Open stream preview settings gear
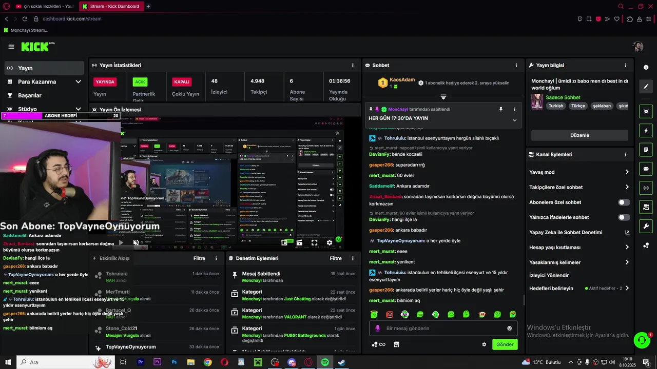 pos(330,243)
